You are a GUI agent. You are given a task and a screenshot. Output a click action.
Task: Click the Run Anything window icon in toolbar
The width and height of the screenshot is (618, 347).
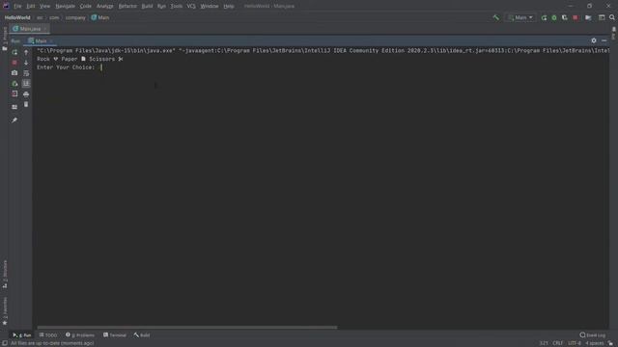pyautogui.click(x=602, y=17)
